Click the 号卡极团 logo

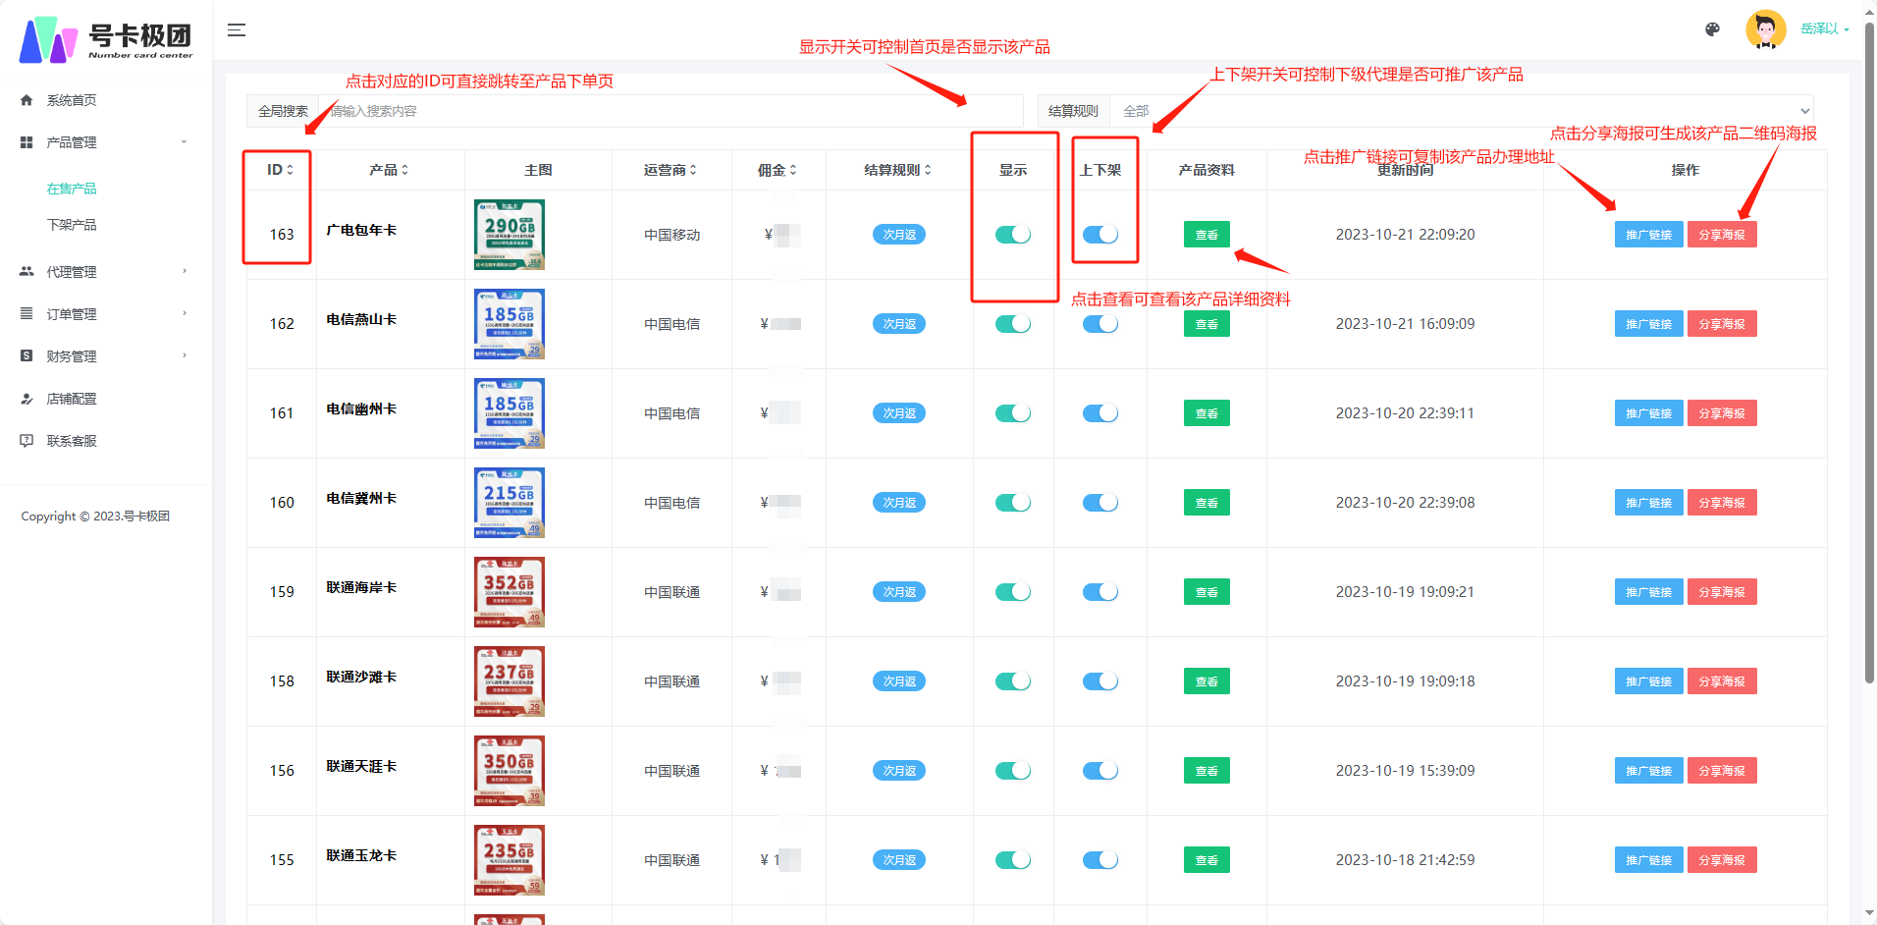[106, 39]
